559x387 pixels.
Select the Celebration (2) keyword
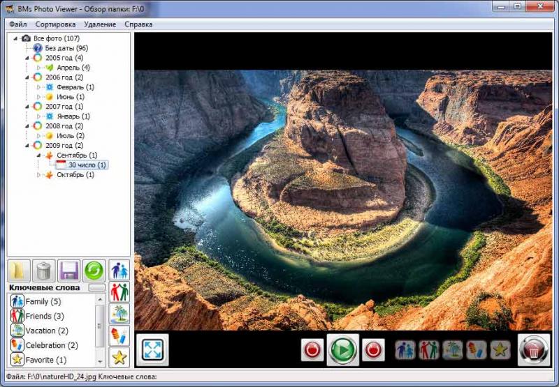pyautogui.click(x=52, y=345)
